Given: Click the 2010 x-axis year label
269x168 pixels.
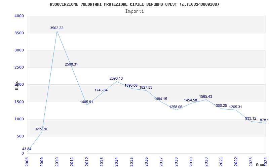Looking at the screenshot, I should (x=57, y=162).
